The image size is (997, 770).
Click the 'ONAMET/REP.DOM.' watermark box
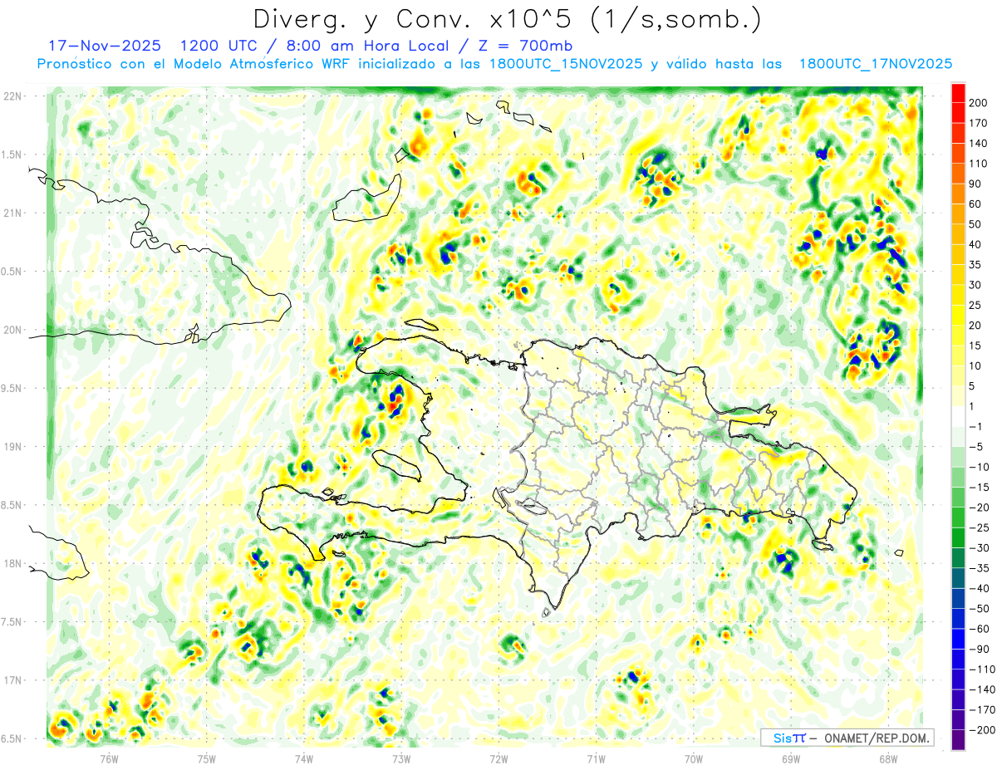847,738
